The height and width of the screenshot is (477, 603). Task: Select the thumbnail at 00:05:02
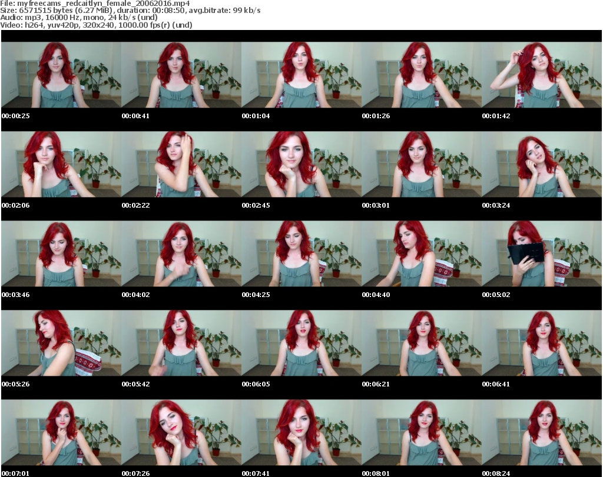pyautogui.click(x=542, y=253)
